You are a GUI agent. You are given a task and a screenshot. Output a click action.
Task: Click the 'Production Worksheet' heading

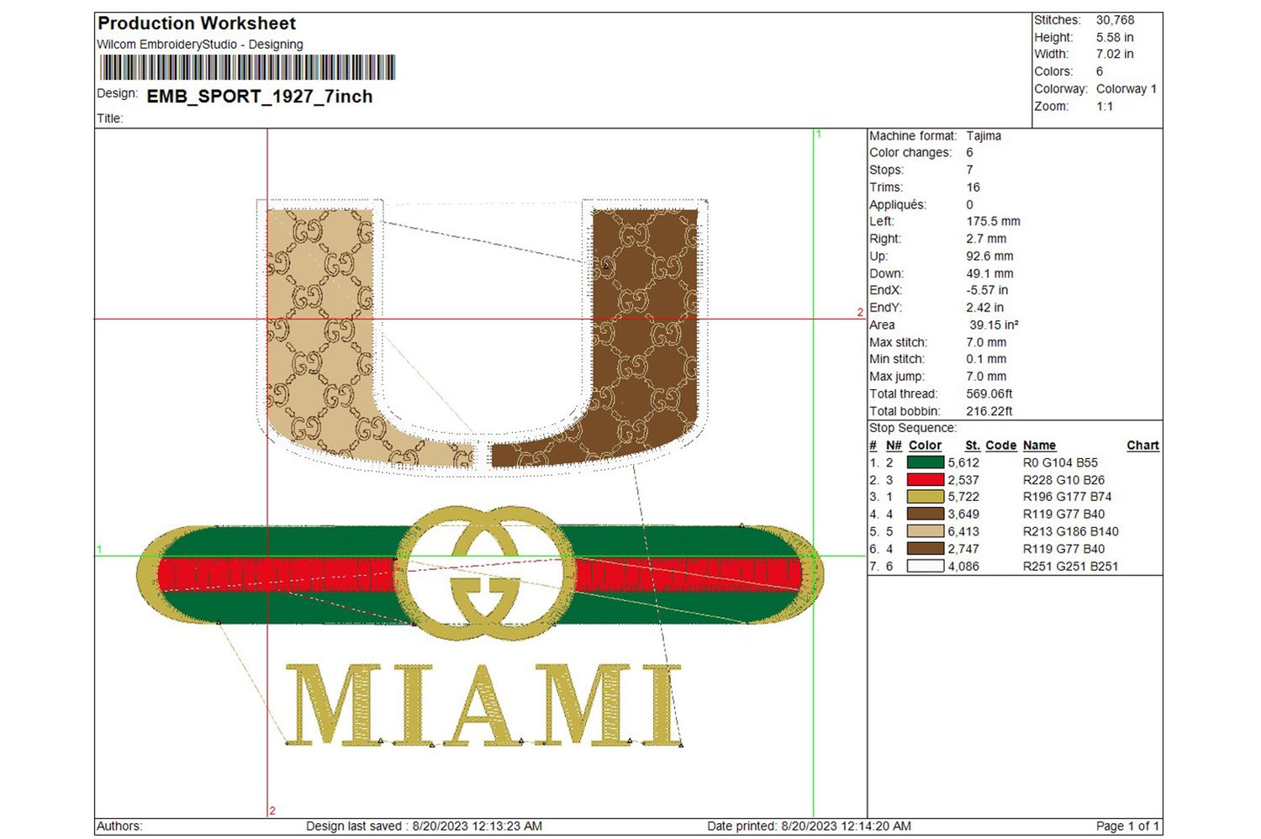197,24
